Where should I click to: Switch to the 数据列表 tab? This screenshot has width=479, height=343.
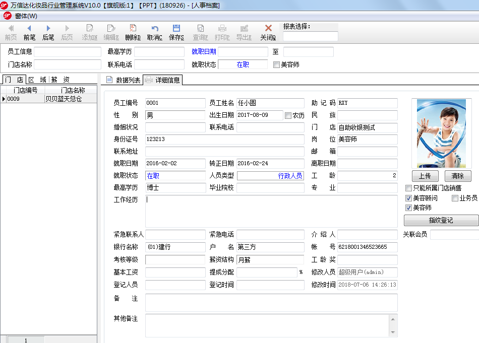(x=123, y=80)
